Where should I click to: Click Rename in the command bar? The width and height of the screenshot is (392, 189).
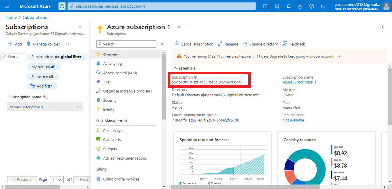(228, 44)
